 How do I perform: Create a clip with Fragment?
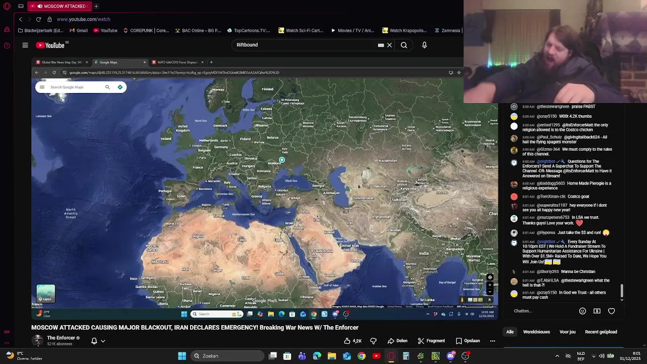(431, 341)
